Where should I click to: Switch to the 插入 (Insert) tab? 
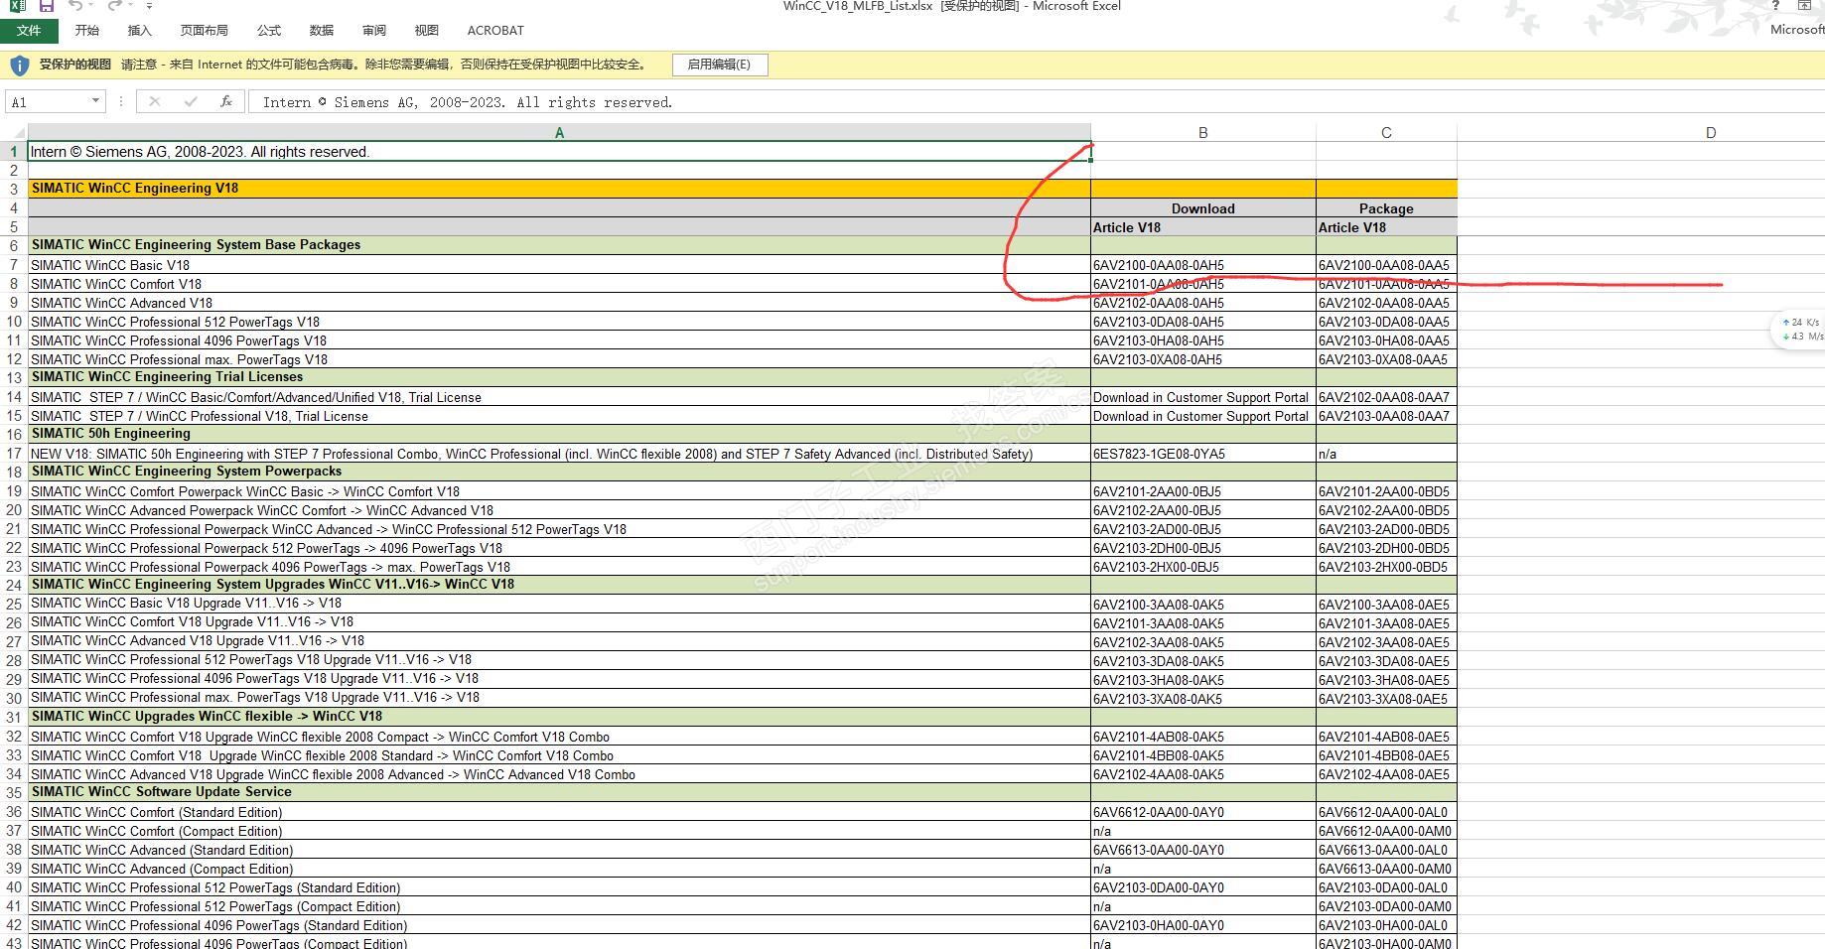140,31
